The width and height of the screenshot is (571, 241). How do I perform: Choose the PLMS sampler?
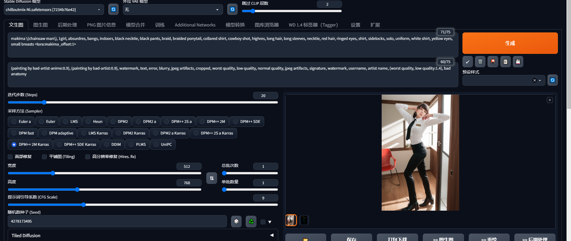click(x=137, y=144)
